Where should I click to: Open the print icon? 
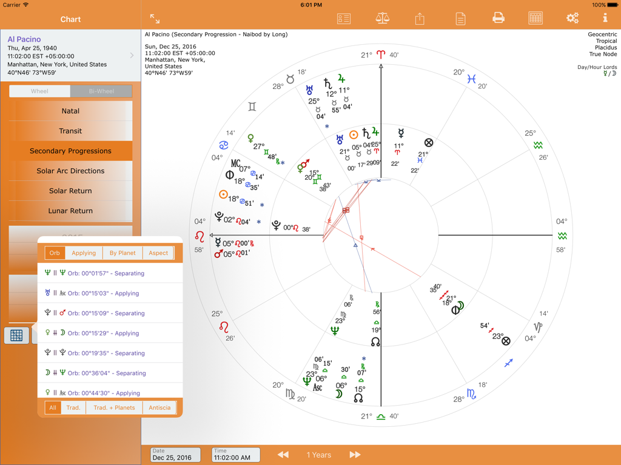[x=498, y=18]
